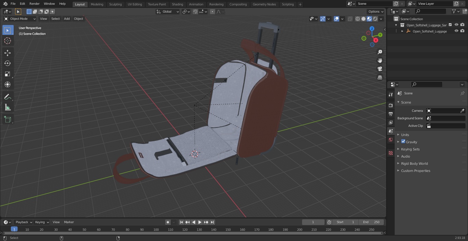Click the outliner search field

tap(430, 12)
